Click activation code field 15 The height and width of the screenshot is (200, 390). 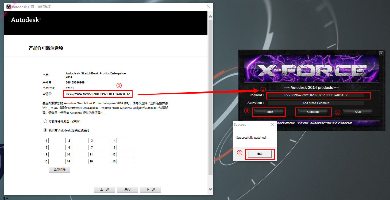pos(102,161)
